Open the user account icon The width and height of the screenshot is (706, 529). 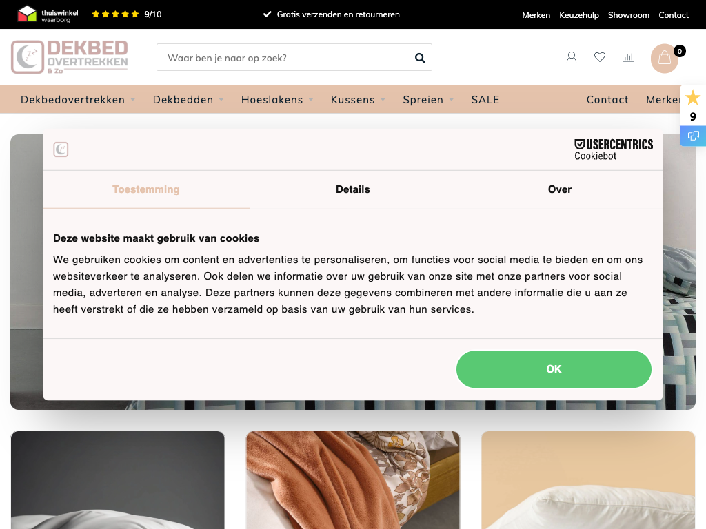point(572,57)
